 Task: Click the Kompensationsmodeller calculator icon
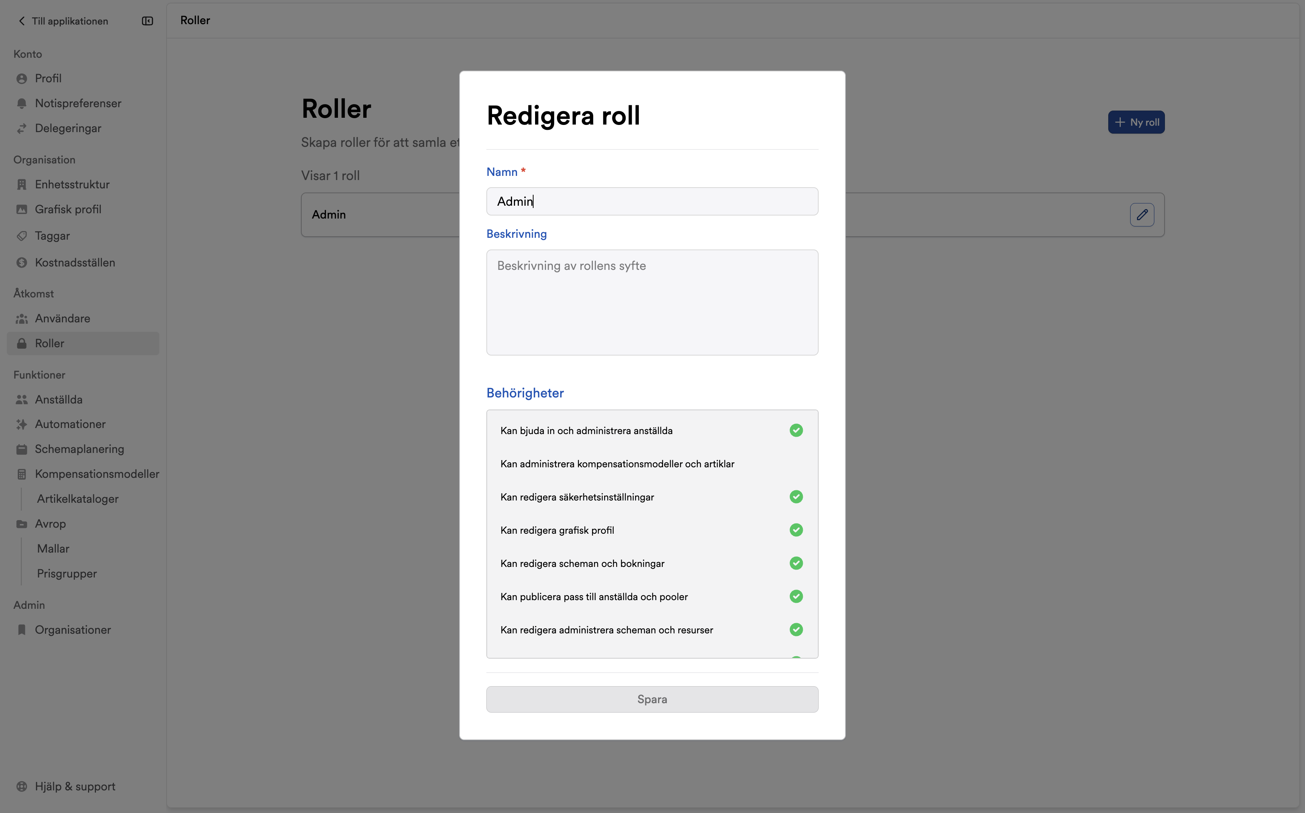22,474
